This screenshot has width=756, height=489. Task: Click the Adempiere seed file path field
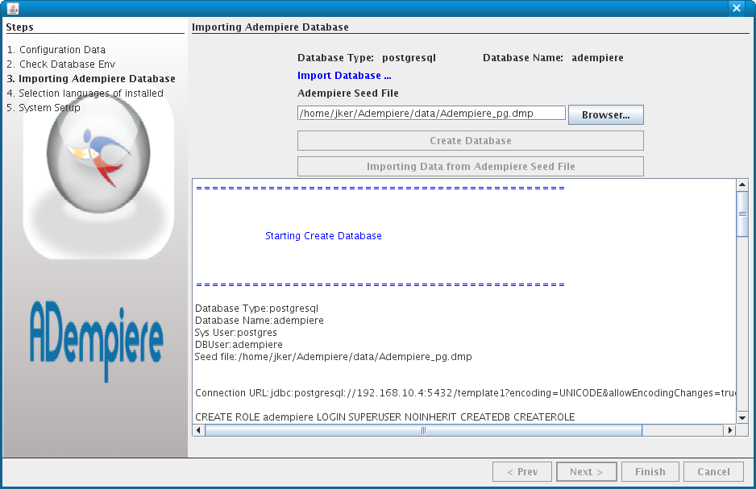pyautogui.click(x=431, y=114)
